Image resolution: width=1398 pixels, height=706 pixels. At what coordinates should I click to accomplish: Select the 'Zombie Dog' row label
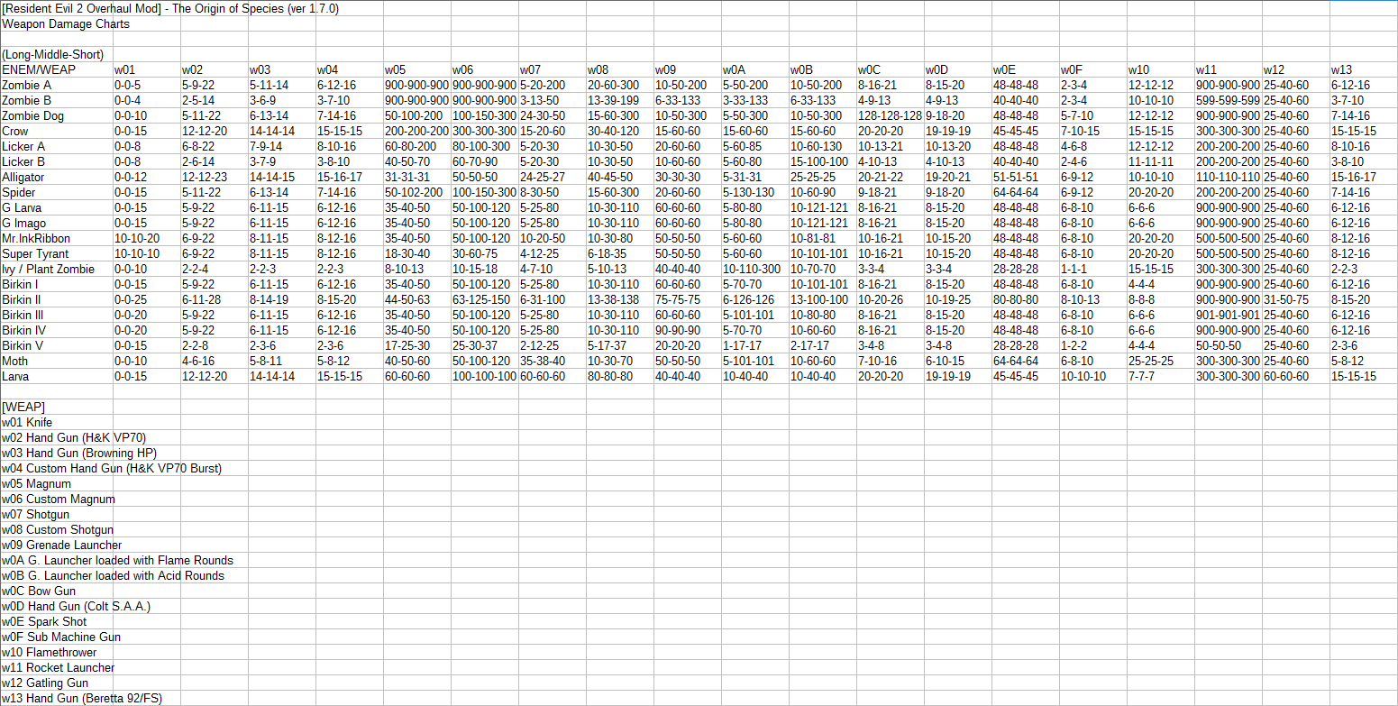click(x=57, y=115)
